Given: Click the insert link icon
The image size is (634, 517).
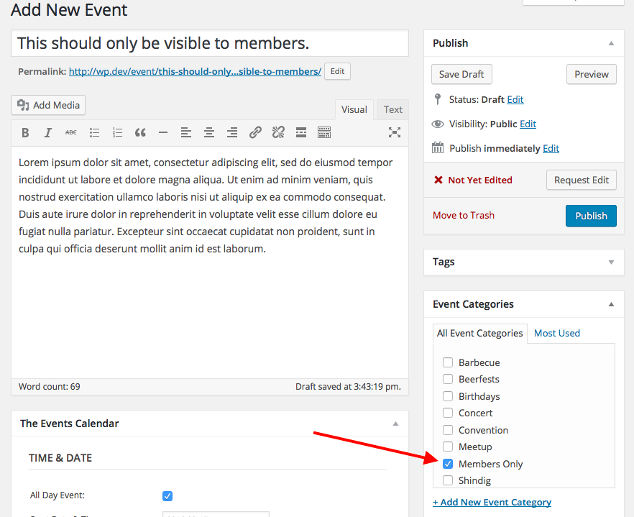Looking at the screenshot, I should [x=255, y=132].
